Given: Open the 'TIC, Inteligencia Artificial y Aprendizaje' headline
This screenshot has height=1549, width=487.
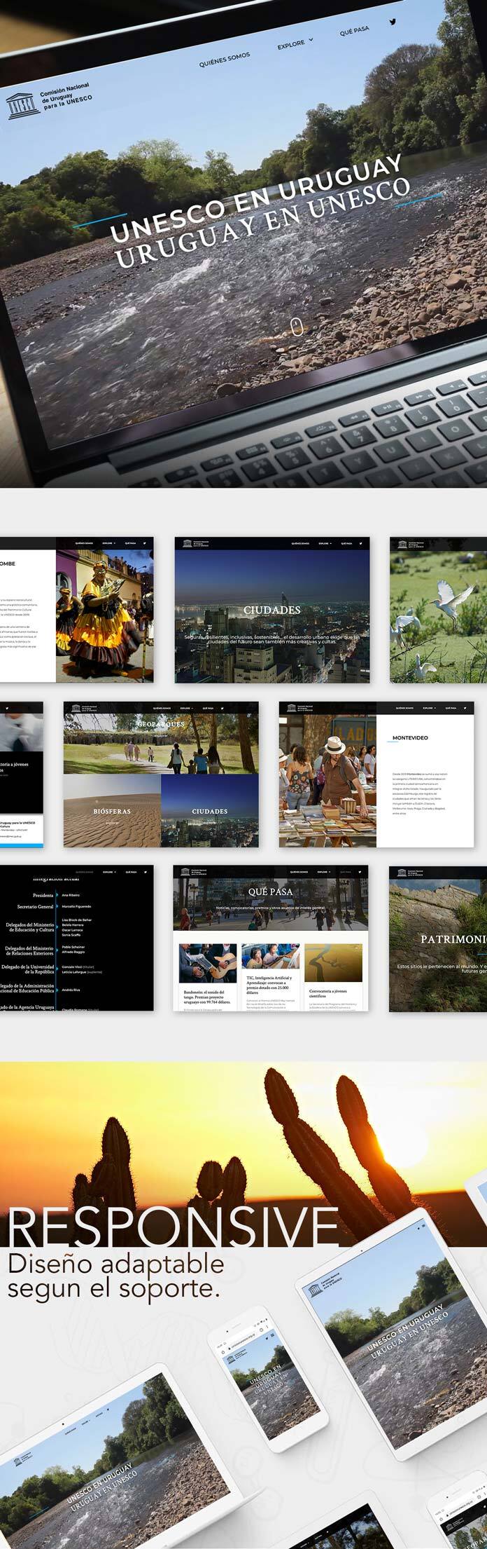Looking at the screenshot, I should (269, 985).
